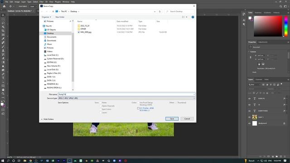This screenshot has width=290, height=163.
Task: Click the New folder button
Action: pos(60,17)
